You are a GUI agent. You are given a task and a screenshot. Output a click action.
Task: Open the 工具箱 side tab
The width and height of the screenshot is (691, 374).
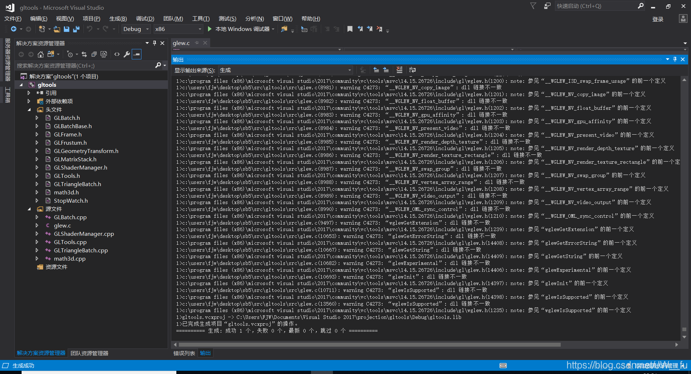[x=7, y=95]
